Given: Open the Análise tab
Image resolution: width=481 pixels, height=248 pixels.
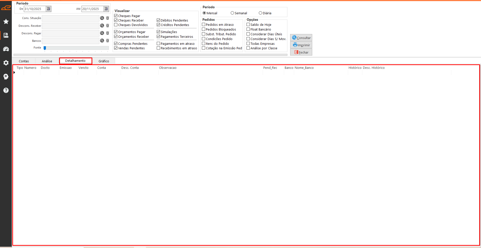Looking at the screenshot, I should tap(47, 61).
